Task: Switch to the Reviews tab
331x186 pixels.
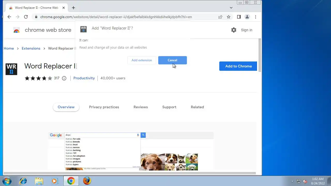Action: [141, 107]
